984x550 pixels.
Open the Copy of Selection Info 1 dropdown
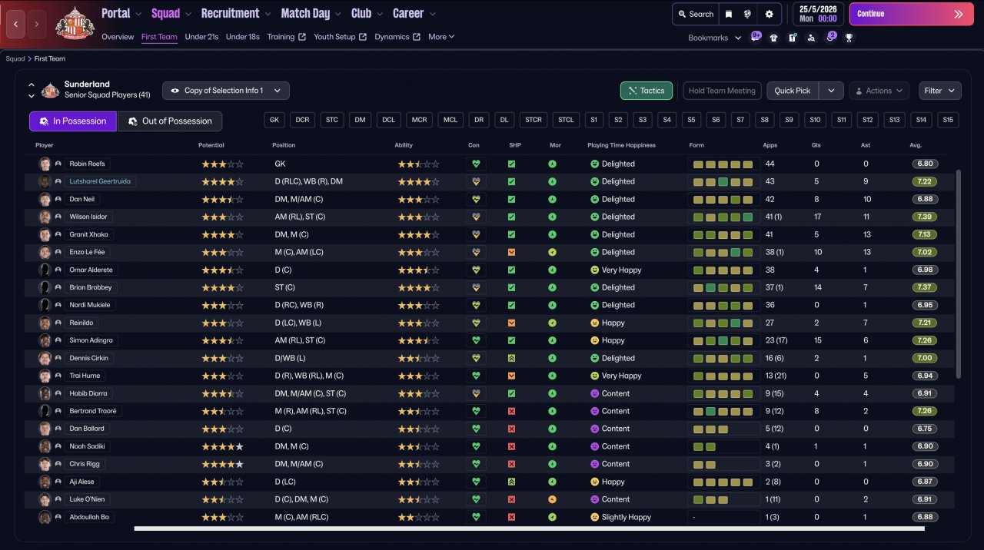click(226, 91)
